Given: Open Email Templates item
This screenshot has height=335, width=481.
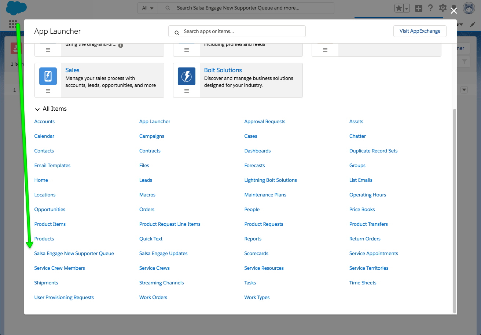Looking at the screenshot, I should point(52,165).
